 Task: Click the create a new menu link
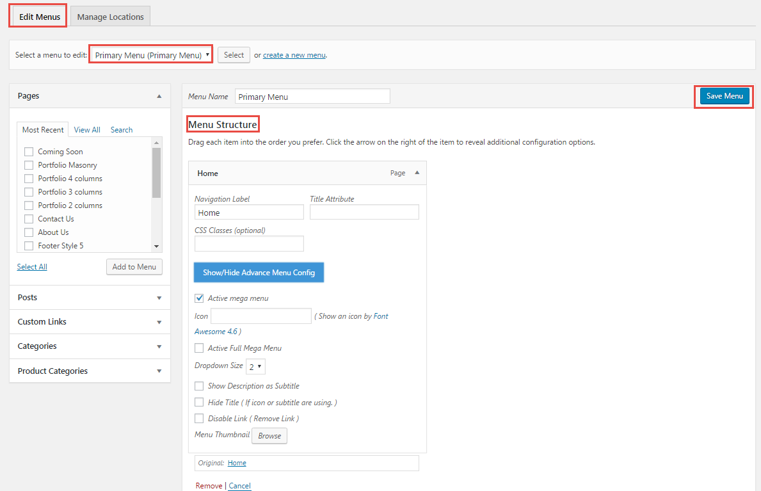tap(294, 55)
